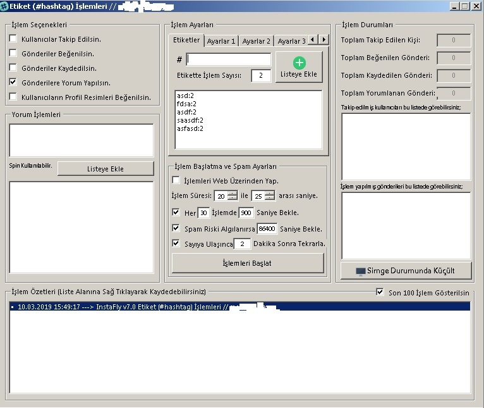Click the Toplam Yorumlanan Gönderi counter
This screenshot has width=484, height=408.
point(454,94)
